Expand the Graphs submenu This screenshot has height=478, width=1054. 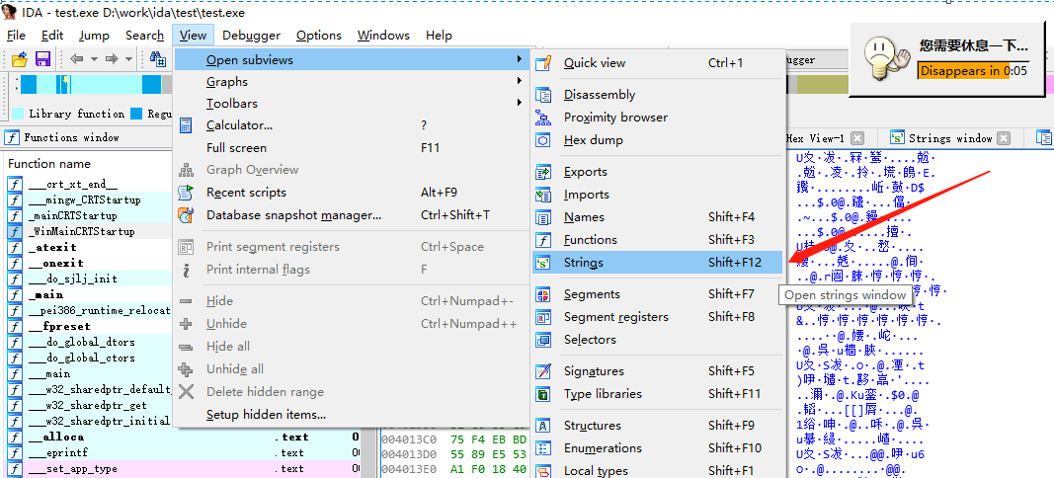[351, 81]
